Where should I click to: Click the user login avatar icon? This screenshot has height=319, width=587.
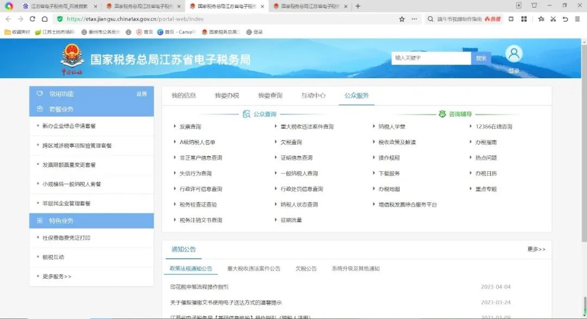(514, 54)
